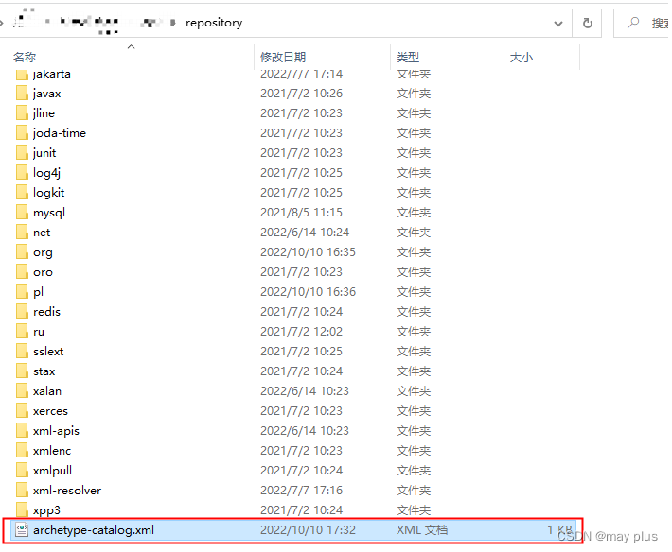Image resolution: width=672 pixels, height=552 pixels.
Task: Select the log4j folder icon
Action: tap(22, 172)
